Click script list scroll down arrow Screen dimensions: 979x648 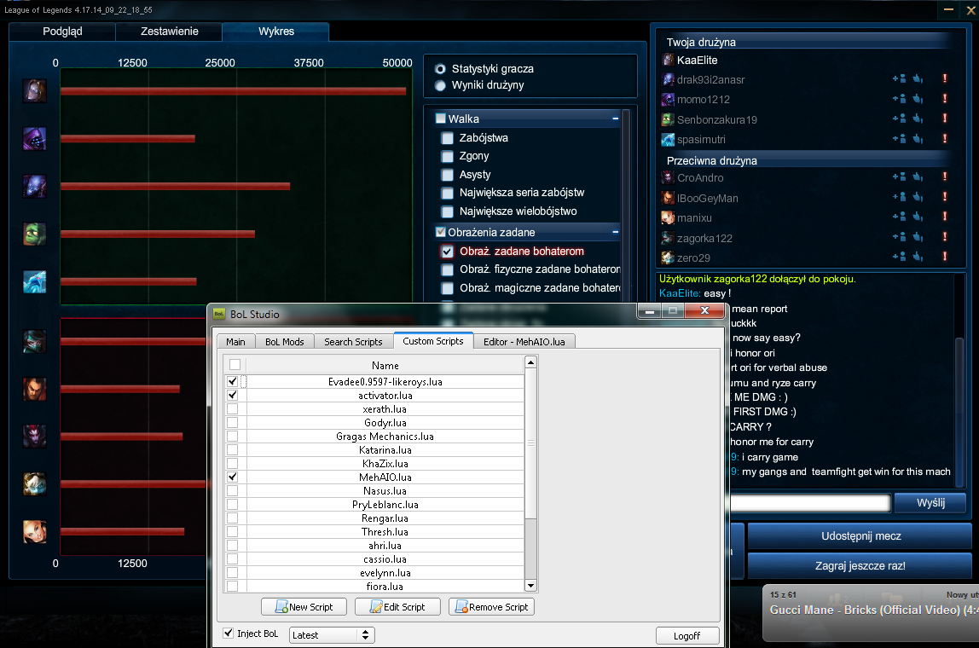530,586
